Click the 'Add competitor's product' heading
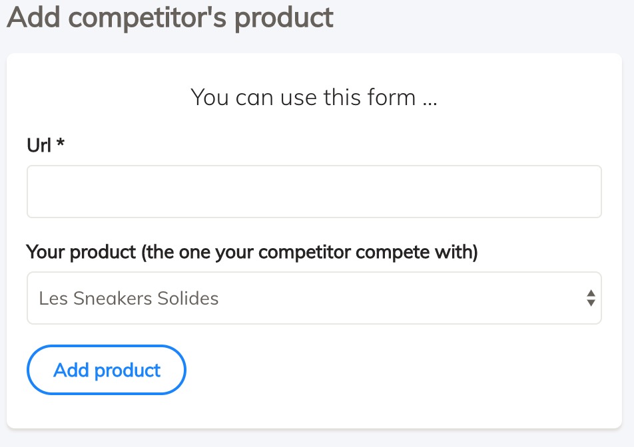Screen dimensions: 634x447 (x=170, y=17)
